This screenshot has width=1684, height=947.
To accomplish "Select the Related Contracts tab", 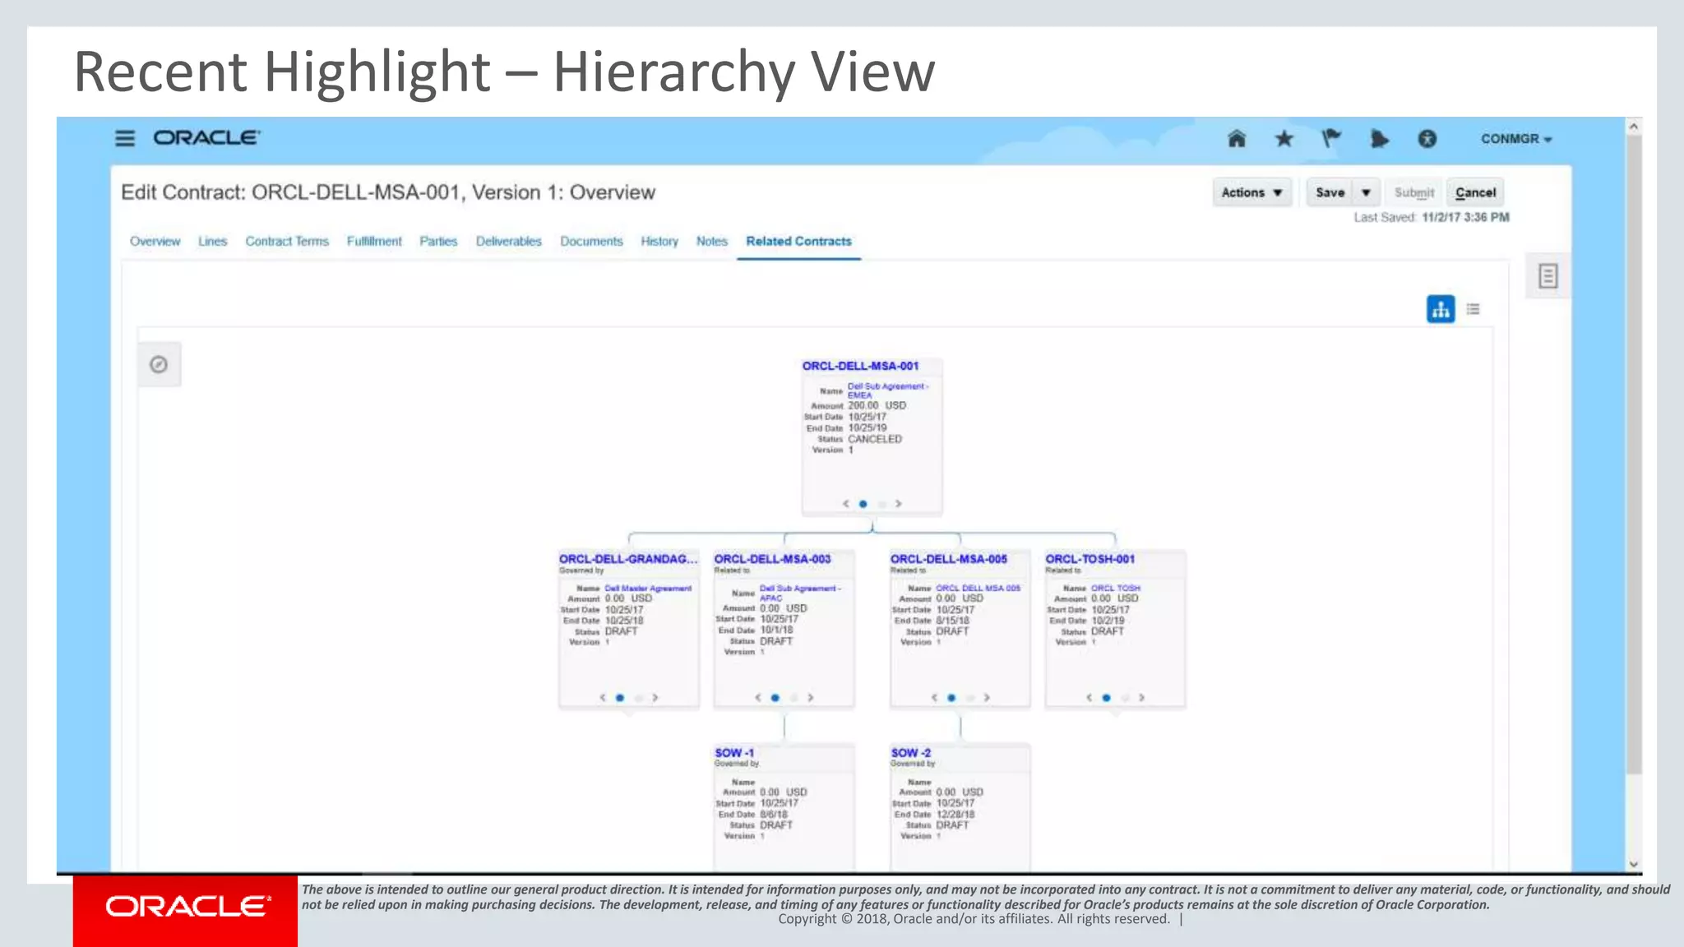I will (798, 241).
